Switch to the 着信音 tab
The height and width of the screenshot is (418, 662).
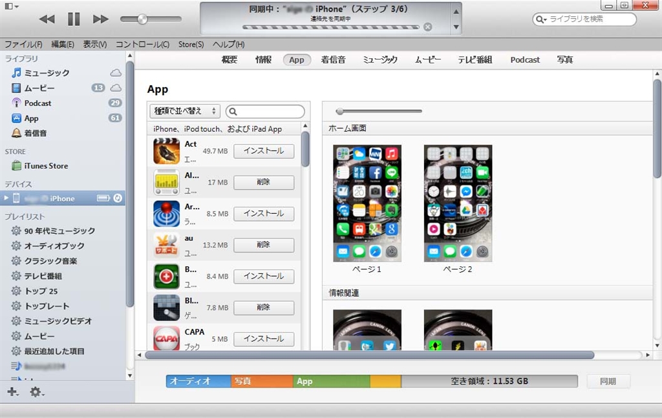click(x=333, y=60)
